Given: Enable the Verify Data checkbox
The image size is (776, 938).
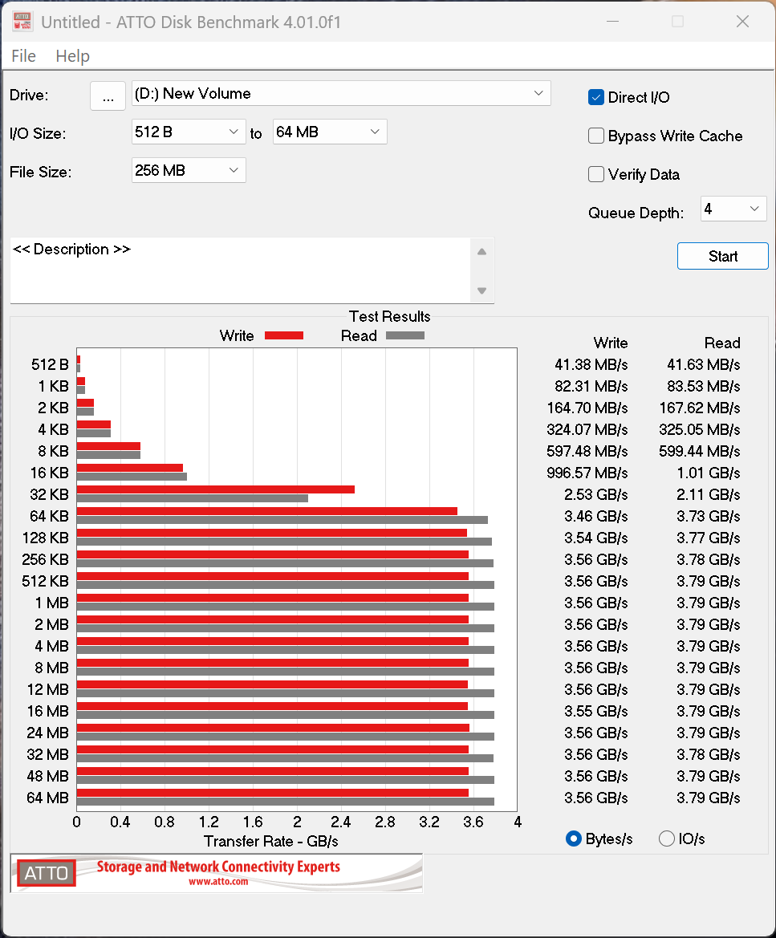Looking at the screenshot, I should (596, 174).
